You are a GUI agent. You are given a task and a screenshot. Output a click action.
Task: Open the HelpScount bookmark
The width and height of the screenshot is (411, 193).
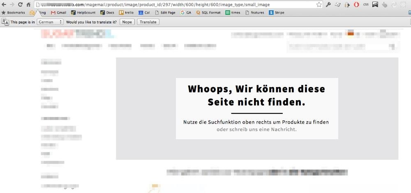(x=83, y=13)
